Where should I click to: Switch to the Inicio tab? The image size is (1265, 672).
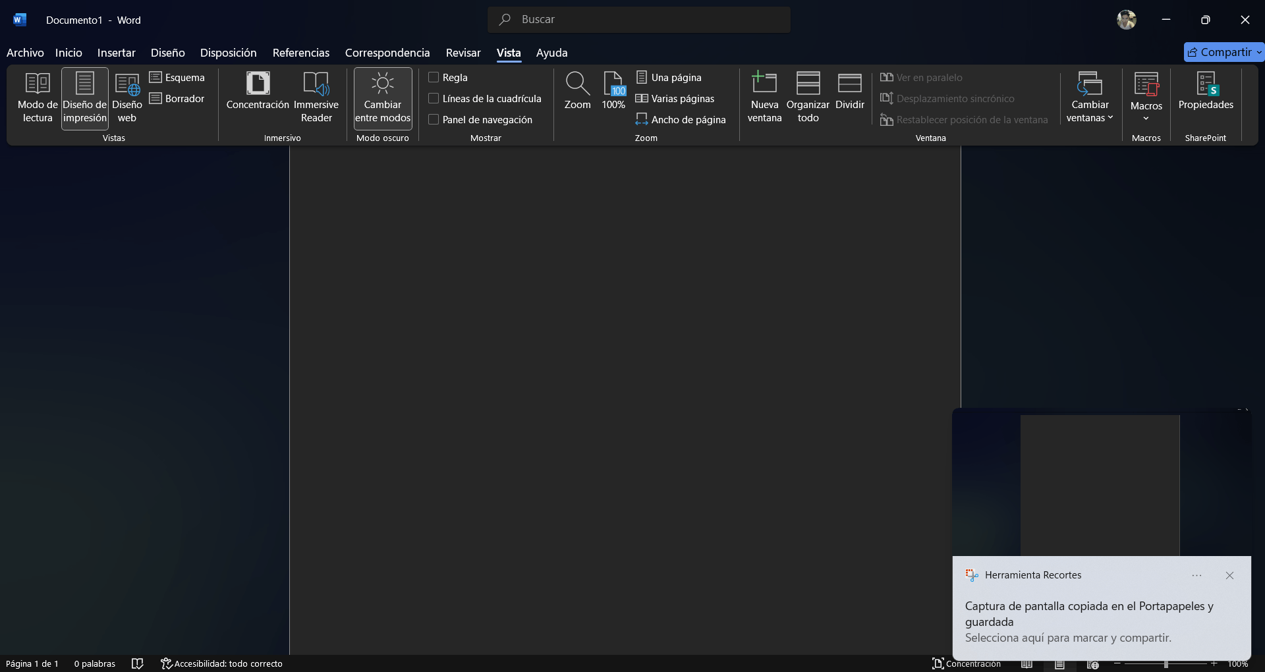coord(69,53)
